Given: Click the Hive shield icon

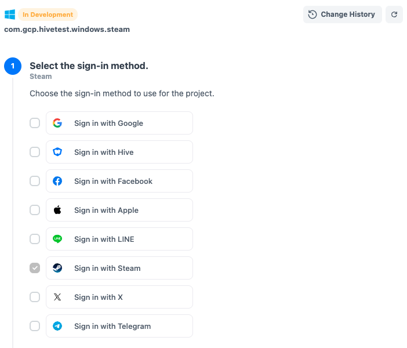Looking at the screenshot, I should (x=57, y=152).
